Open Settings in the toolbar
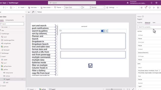The height and width of the screenshot is (90, 161). (110, 7)
